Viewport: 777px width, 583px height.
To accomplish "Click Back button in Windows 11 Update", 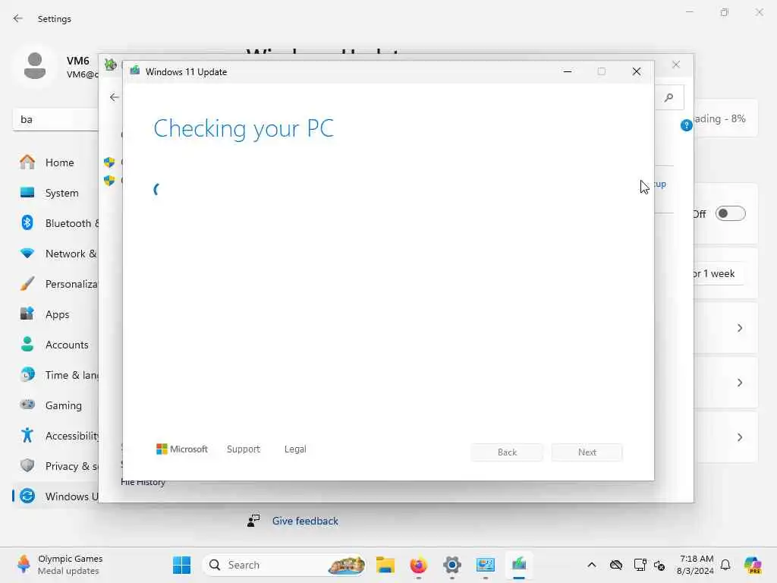I will click(507, 452).
